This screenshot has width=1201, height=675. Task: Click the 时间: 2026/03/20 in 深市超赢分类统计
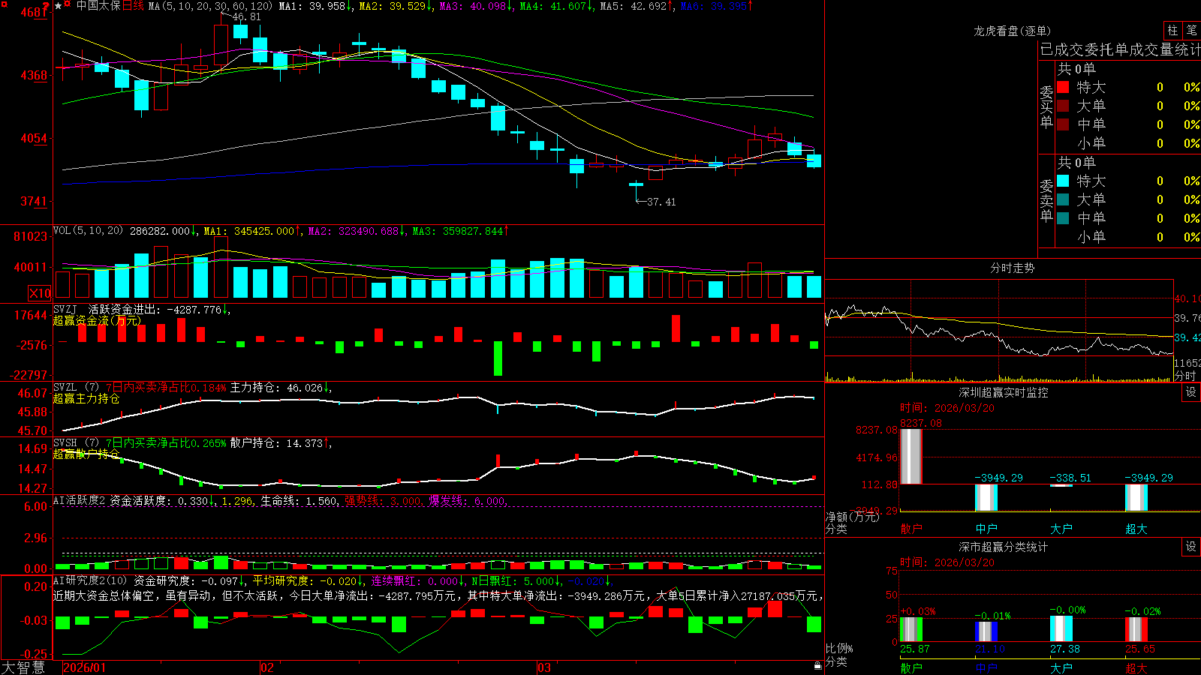pyautogui.click(x=947, y=562)
